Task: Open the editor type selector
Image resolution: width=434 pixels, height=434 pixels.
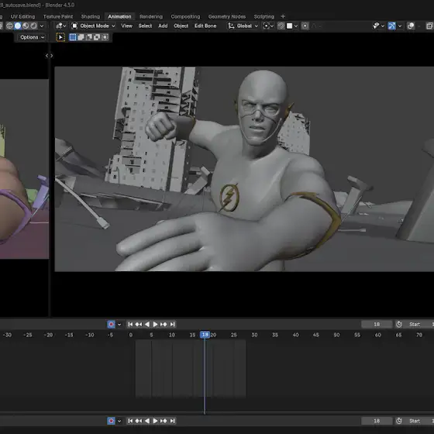Action: point(61,26)
